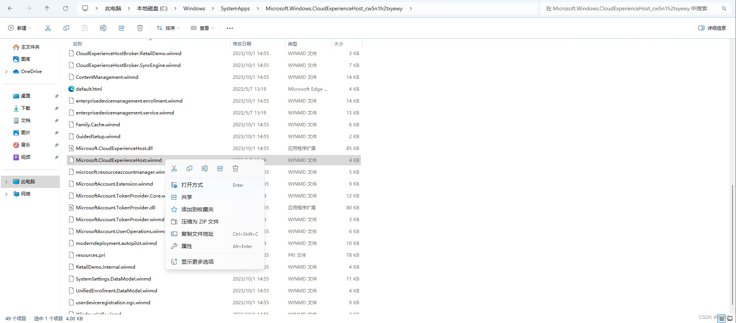Click 此电脑 breadcrumb in address bar
The image size is (736, 323).
coord(113,8)
